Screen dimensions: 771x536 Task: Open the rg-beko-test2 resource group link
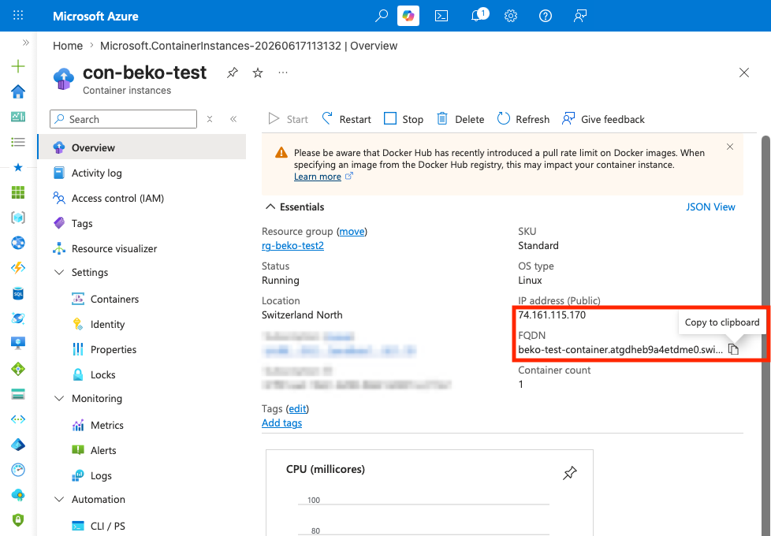[292, 245]
